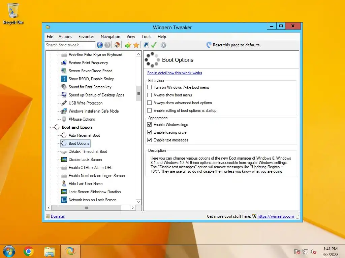Uncheck Enable Windows logo
The image size is (345, 258).
click(x=149, y=125)
